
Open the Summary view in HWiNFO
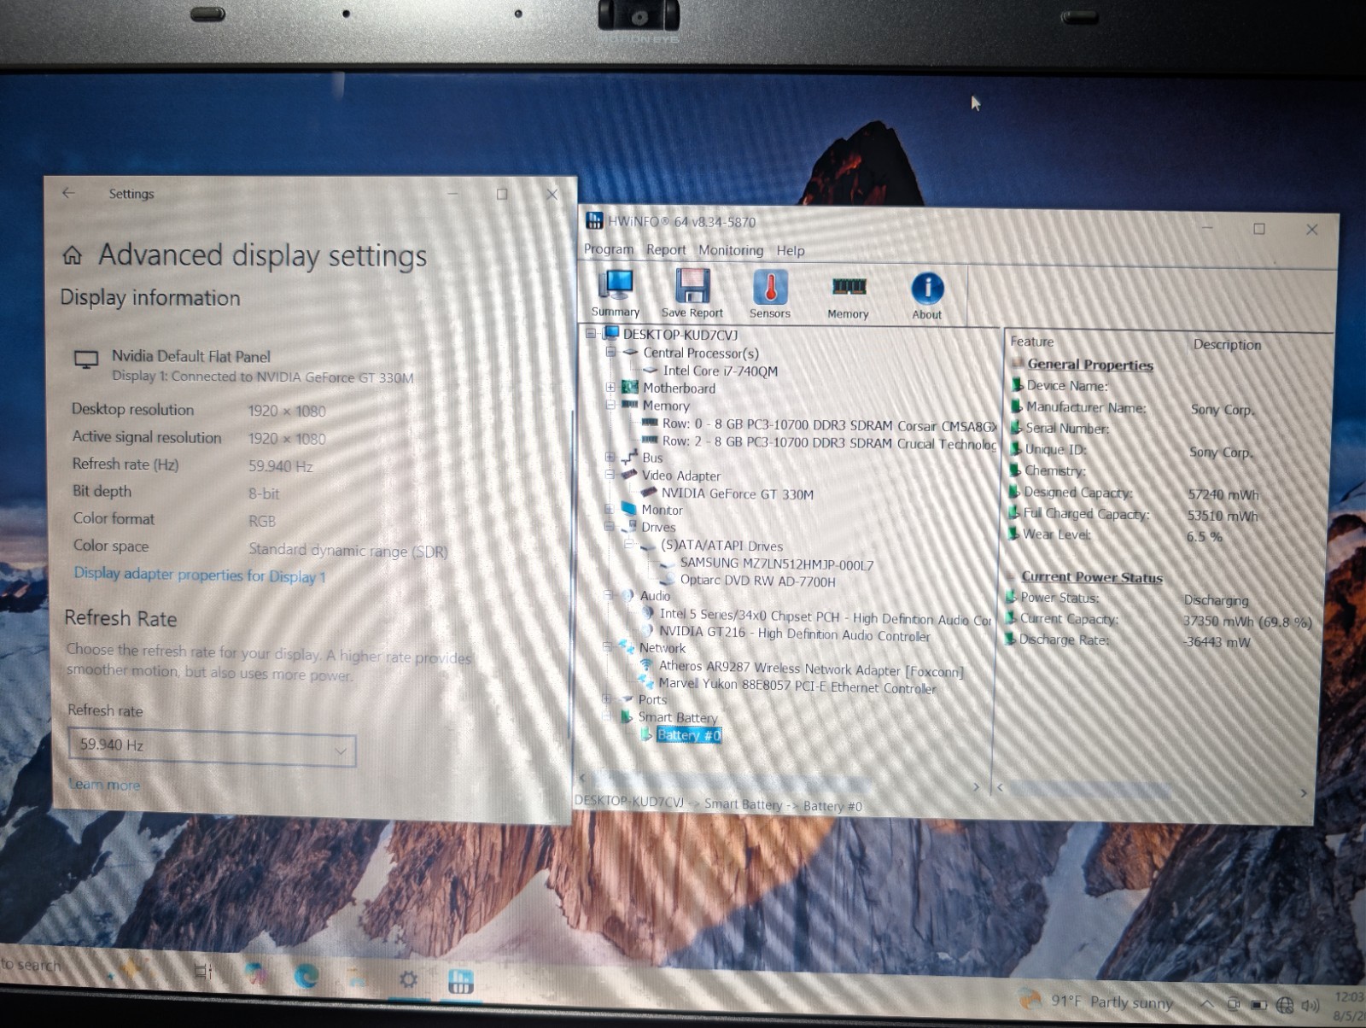[x=616, y=293]
